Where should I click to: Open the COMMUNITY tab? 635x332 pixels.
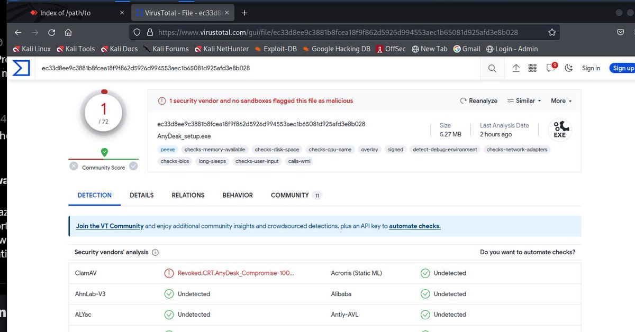(296, 195)
